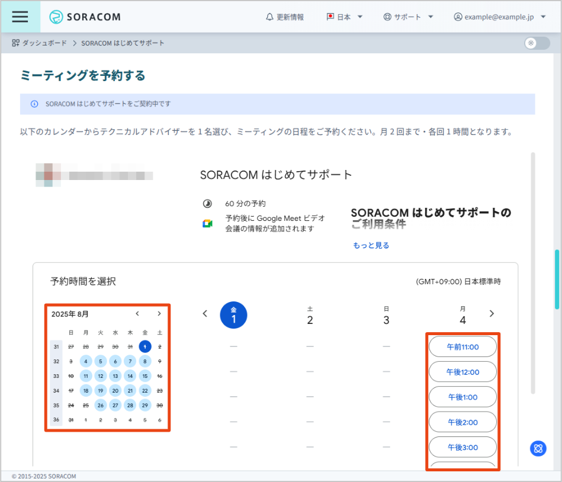Viewport: 562px width, 482px height.
Task: Select August 6 in the mini calendar
Action: [115, 361]
